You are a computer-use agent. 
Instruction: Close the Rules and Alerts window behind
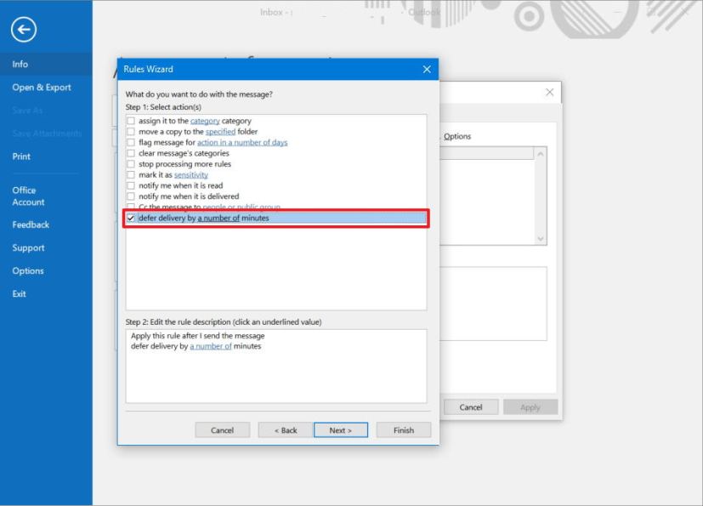click(x=550, y=92)
